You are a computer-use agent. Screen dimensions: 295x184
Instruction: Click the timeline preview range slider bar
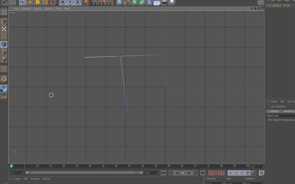84,173
